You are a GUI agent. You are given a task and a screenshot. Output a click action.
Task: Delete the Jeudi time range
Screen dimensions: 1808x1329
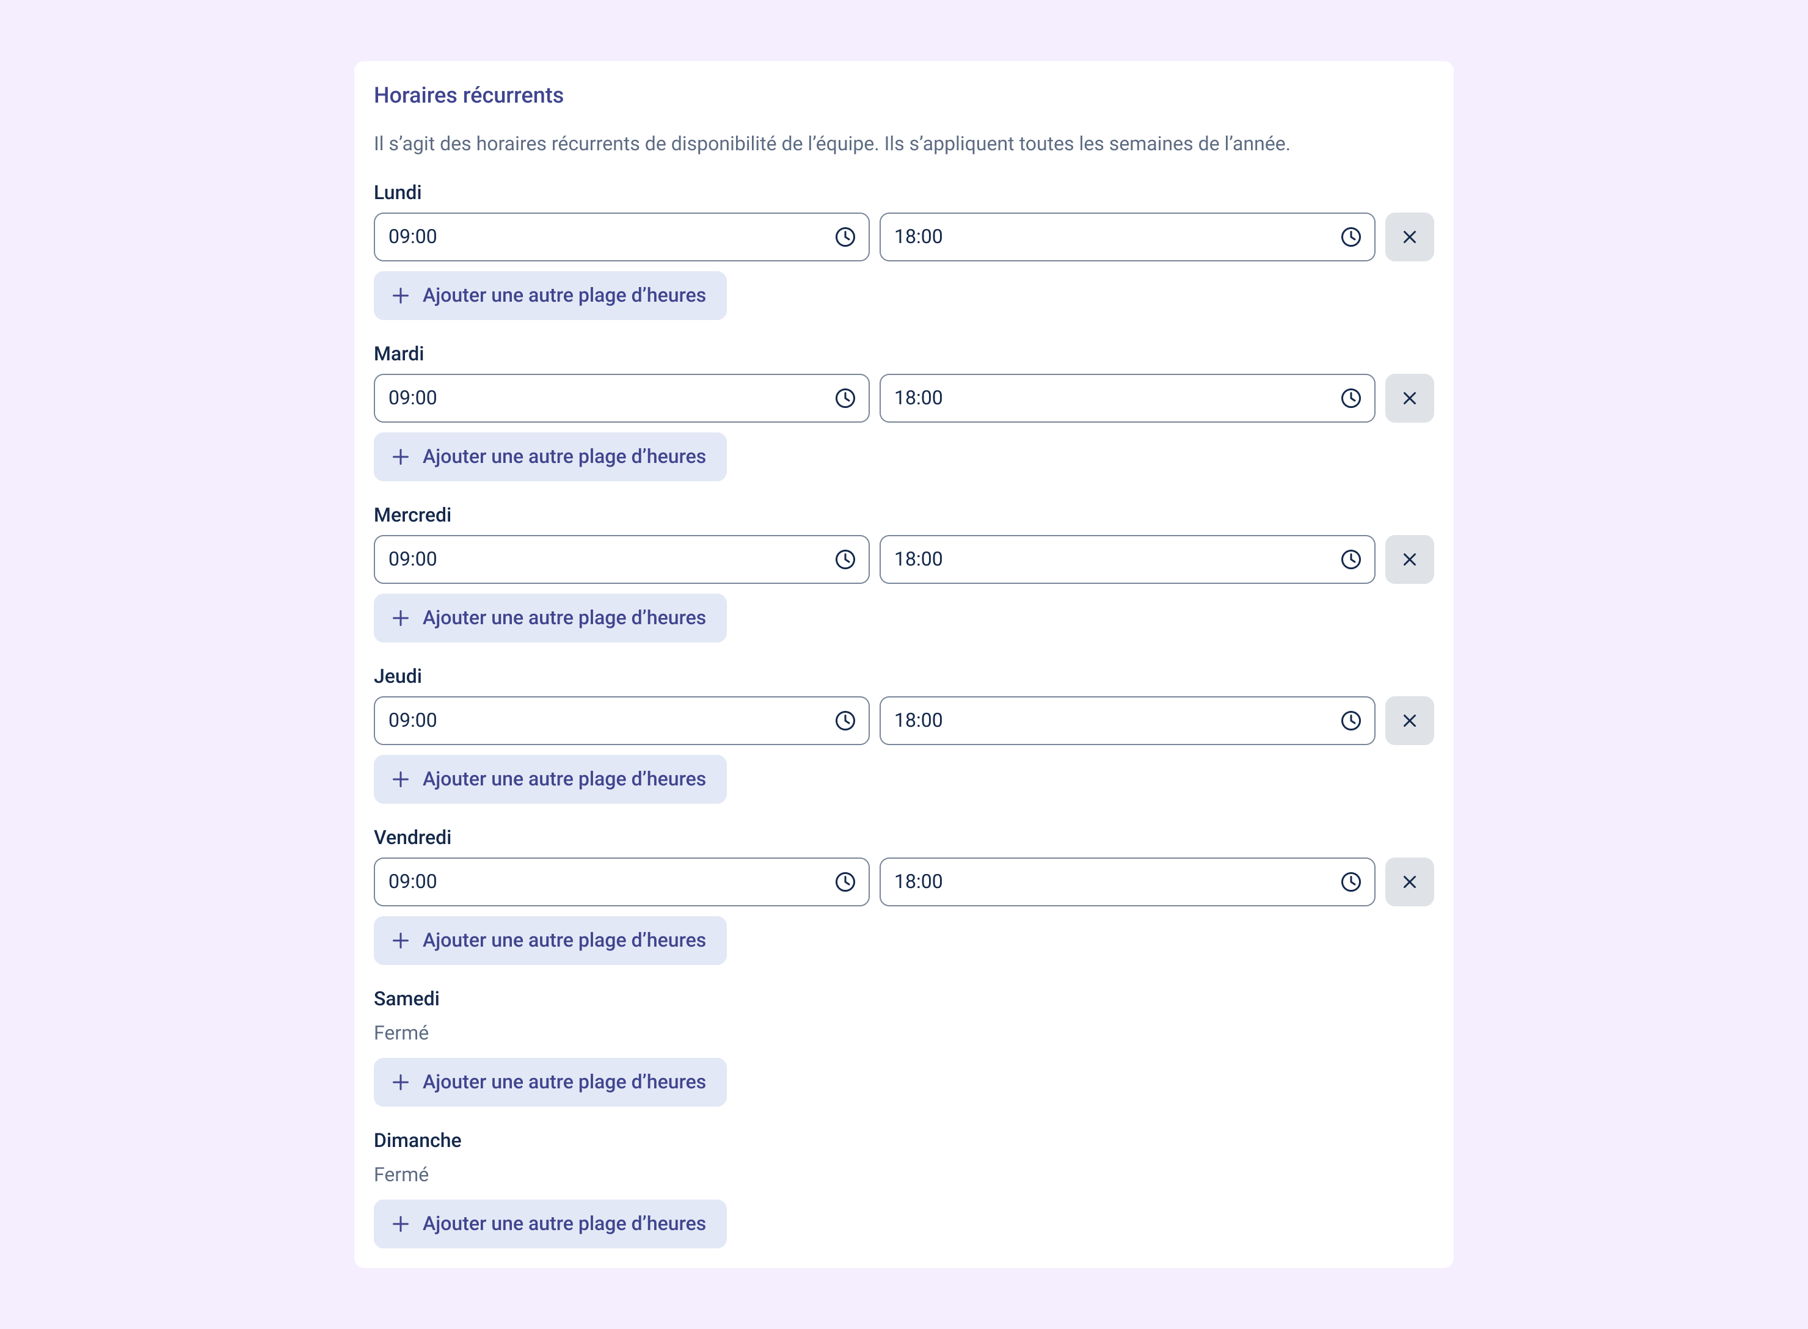(1409, 721)
